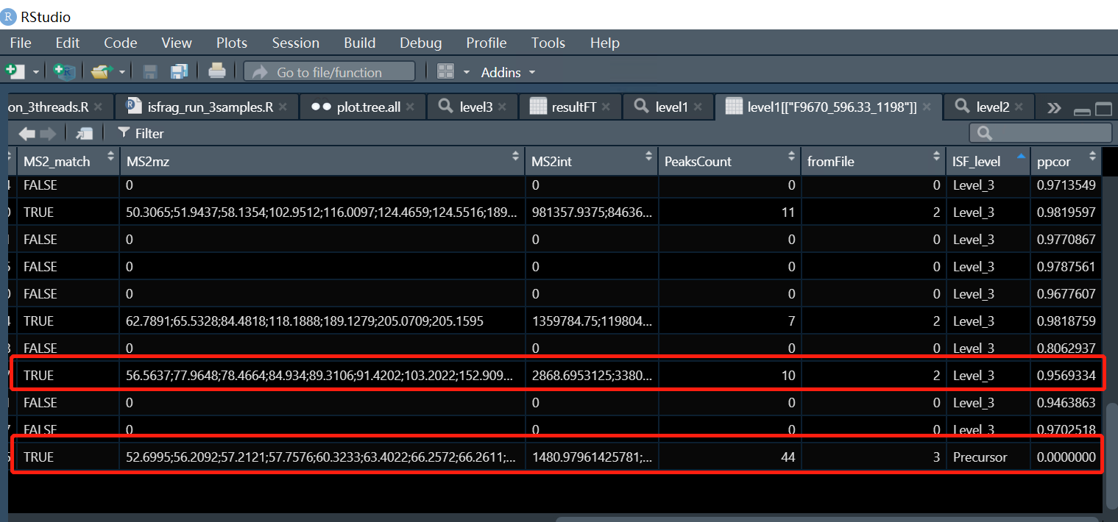Open the new project icon
The width and height of the screenshot is (1118, 522).
pos(64,71)
